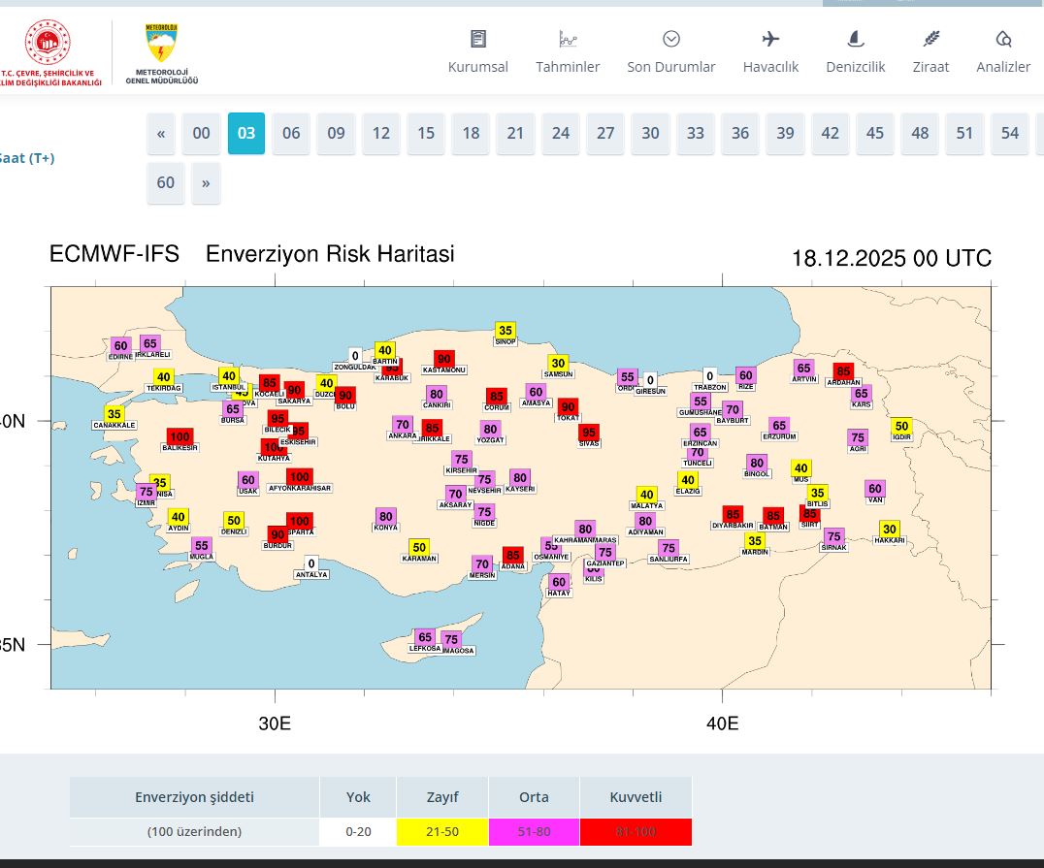The height and width of the screenshot is (868, 1044).
Task: Click the yellow Zayıf 21-50 legend swatch
Action: [441, 831]
